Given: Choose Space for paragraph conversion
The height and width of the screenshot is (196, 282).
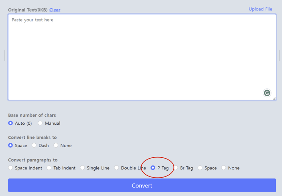Looking at the screenshot, I should [x=200, y=168].
